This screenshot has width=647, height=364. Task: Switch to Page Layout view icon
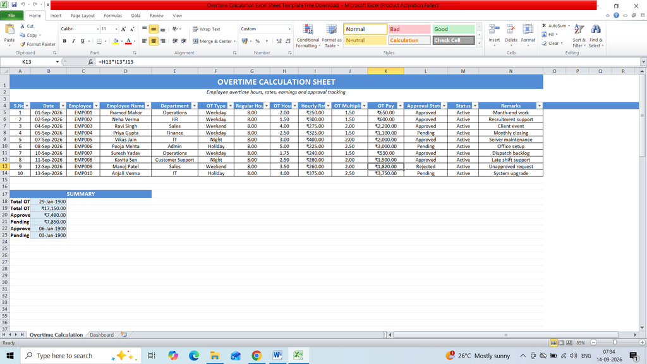point(561,343)
